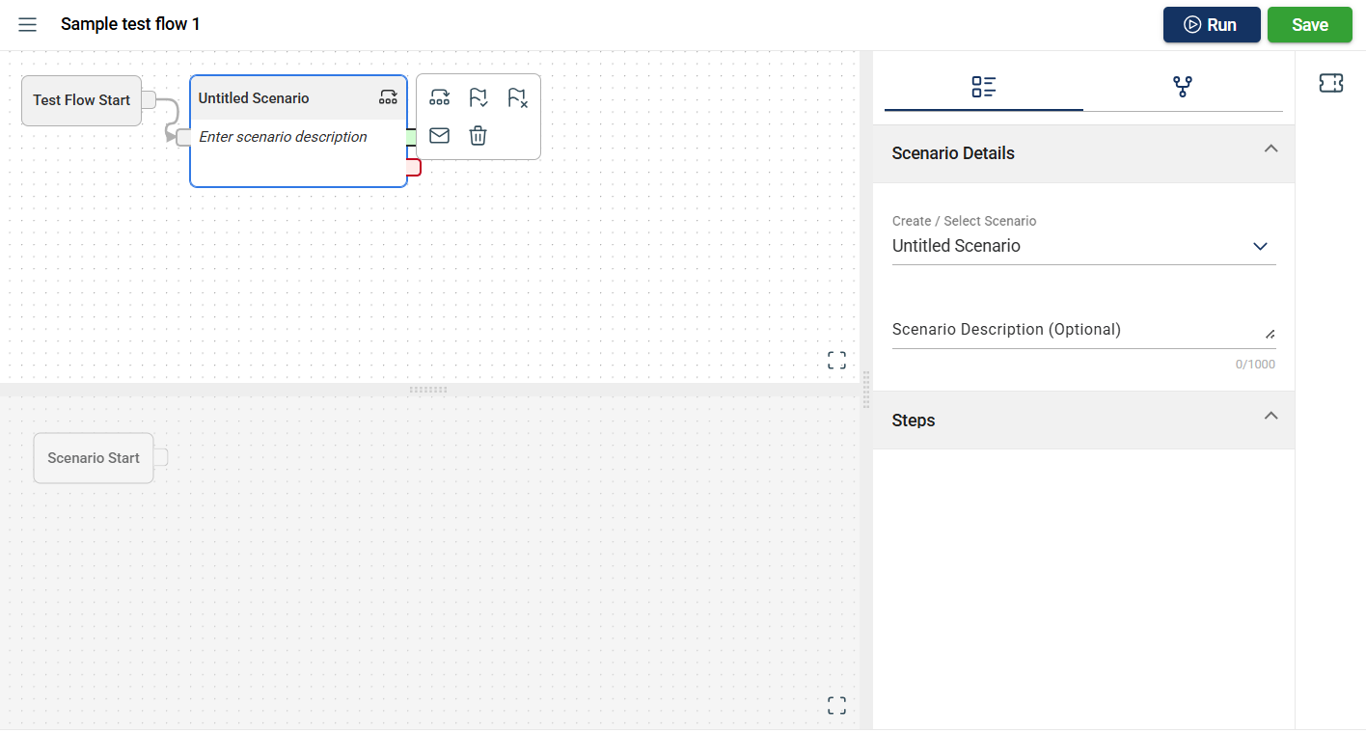Delete the scenario using the trash icon

pos(478,136)
